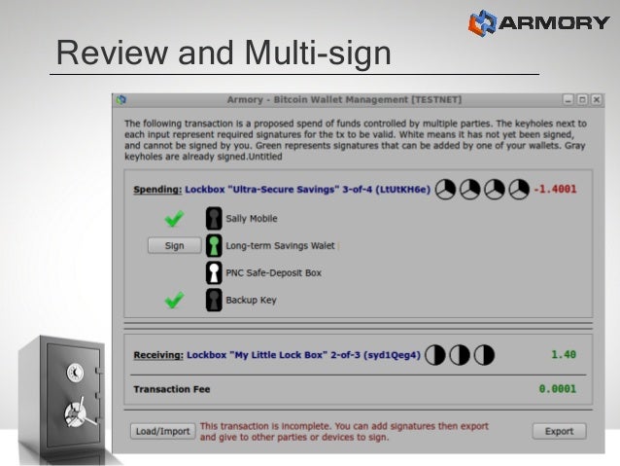Click the Armory app icon in the title bar

[x=121, y=100]
